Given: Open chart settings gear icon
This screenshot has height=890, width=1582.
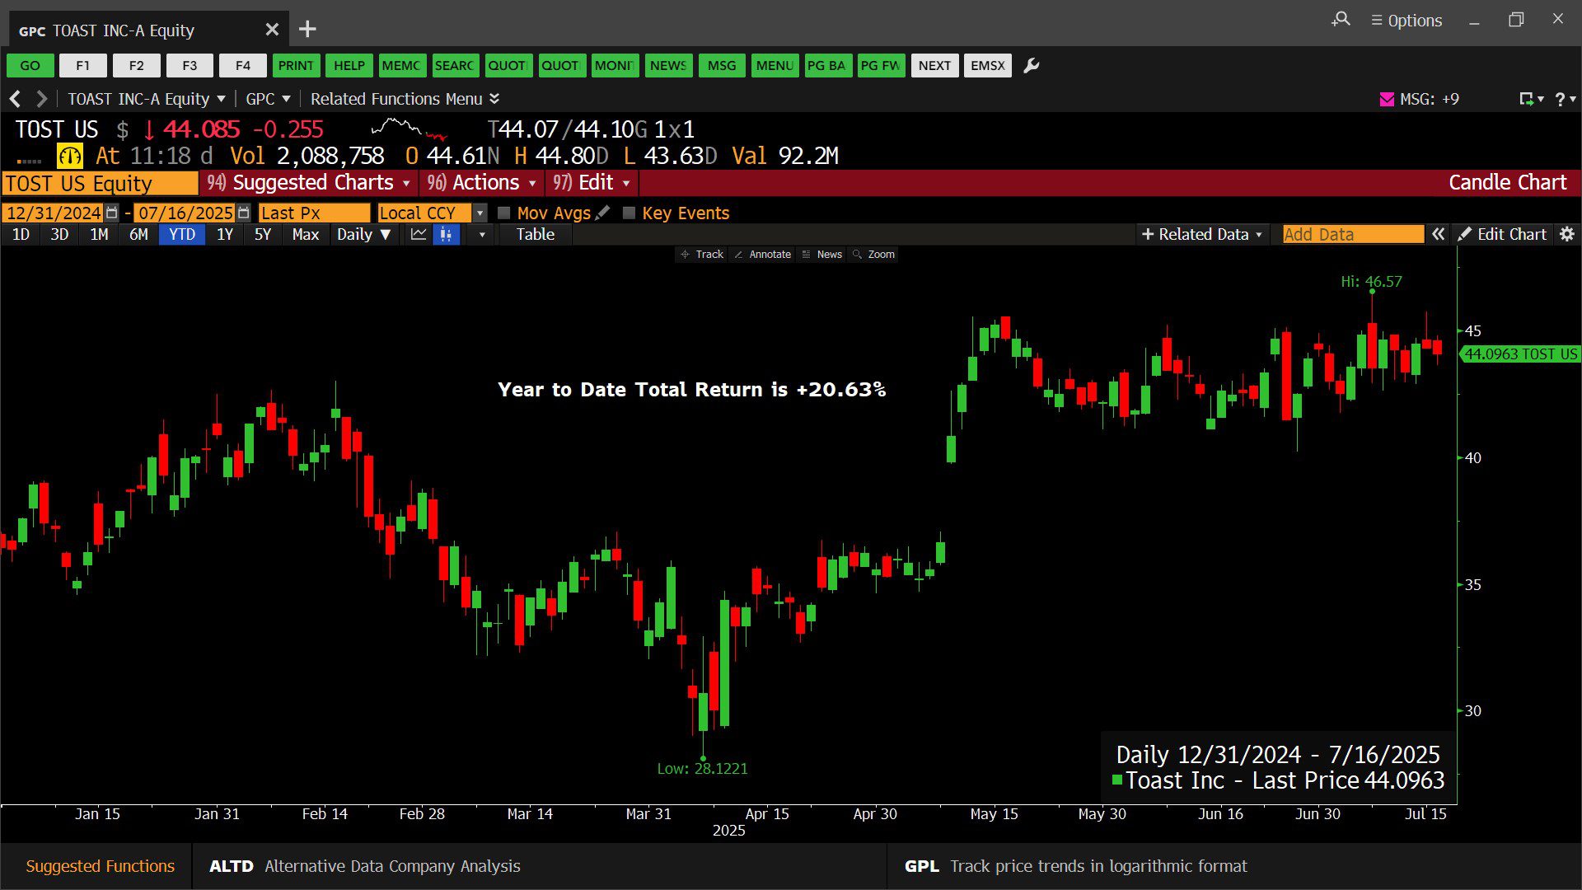Looking at the screenshot, I should tap(1567, 235).
